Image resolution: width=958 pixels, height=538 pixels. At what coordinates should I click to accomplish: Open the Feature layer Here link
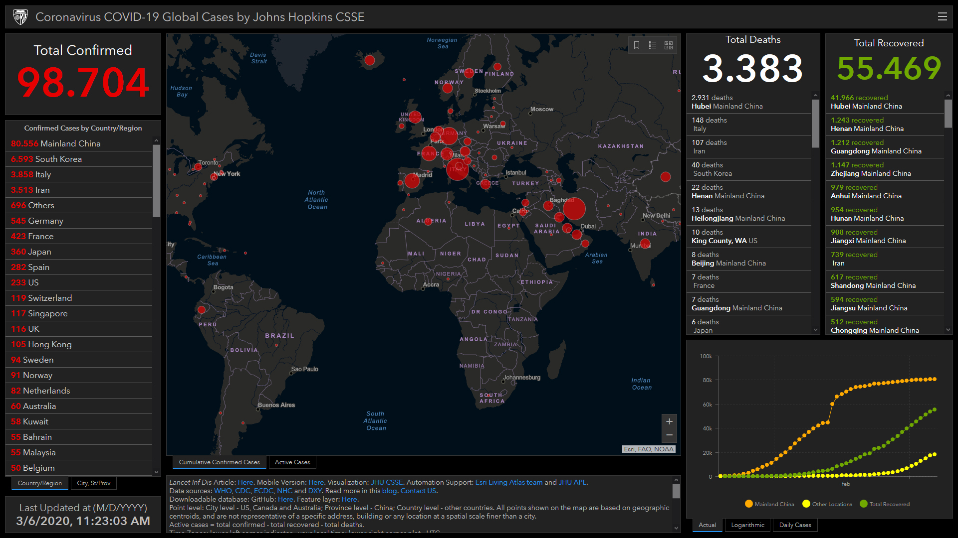coord(349,499)
